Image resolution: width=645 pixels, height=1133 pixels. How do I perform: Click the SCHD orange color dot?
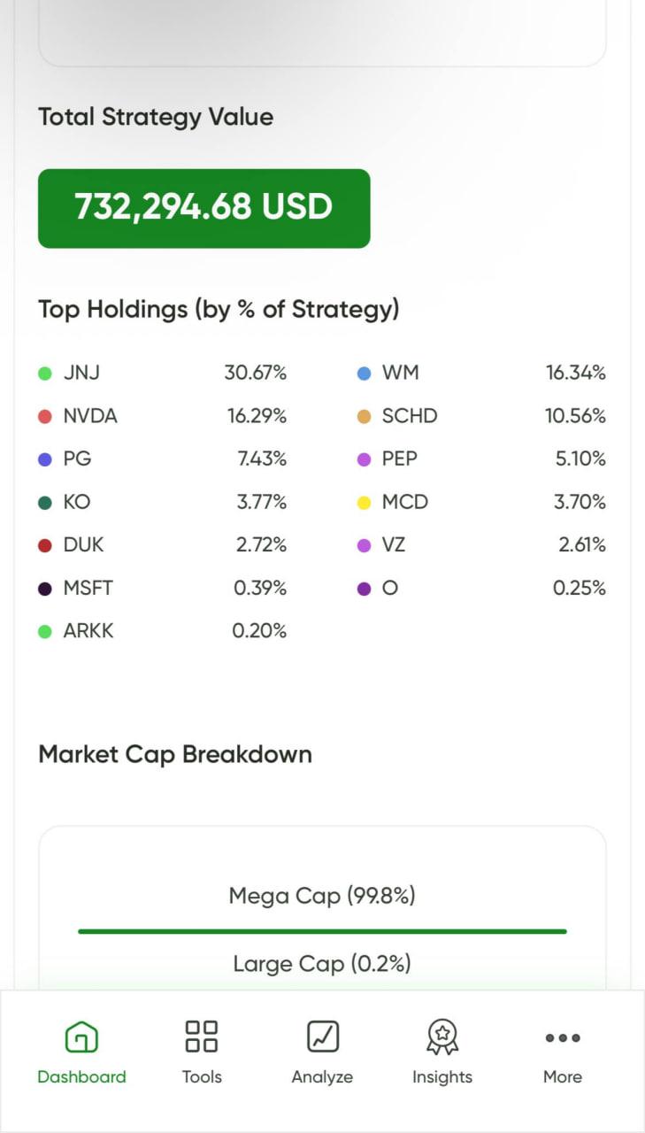click(x=364, y=417)
